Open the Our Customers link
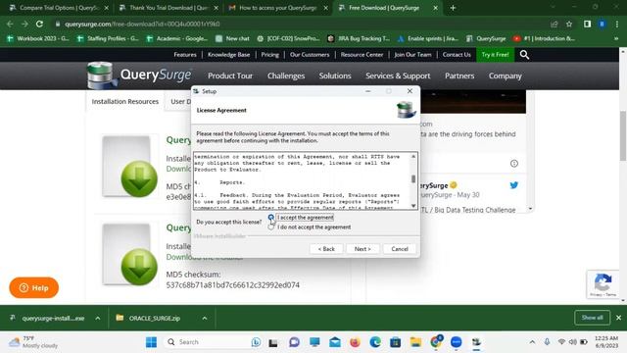Viewport: 627px width, 353px height. click(x=310, y=55)
